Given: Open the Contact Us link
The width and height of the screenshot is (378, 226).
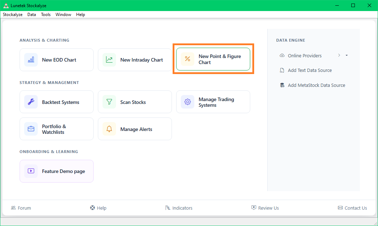Looking at the screenshot, I should (x=356, y=208).
